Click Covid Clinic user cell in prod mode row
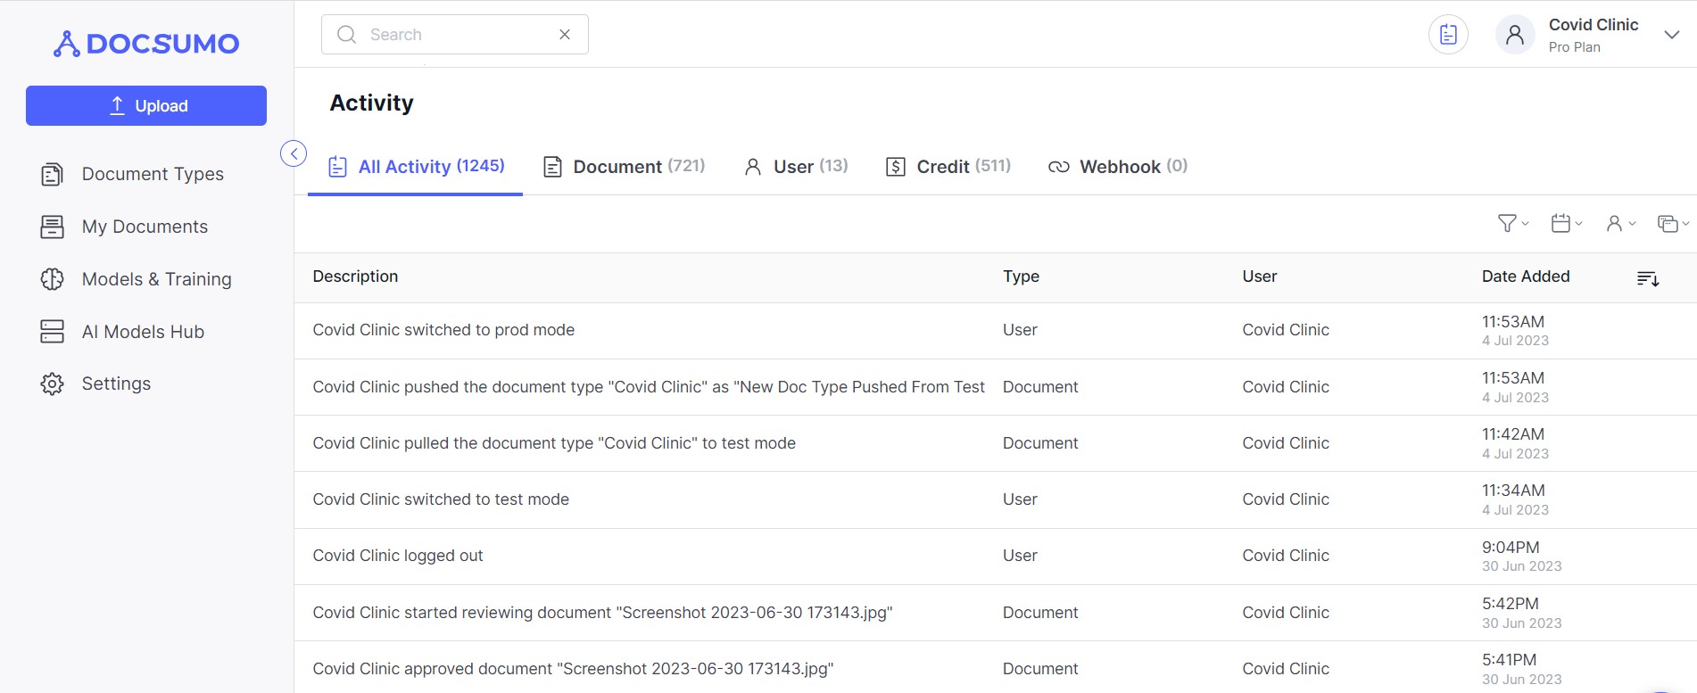 [1286, 330]
